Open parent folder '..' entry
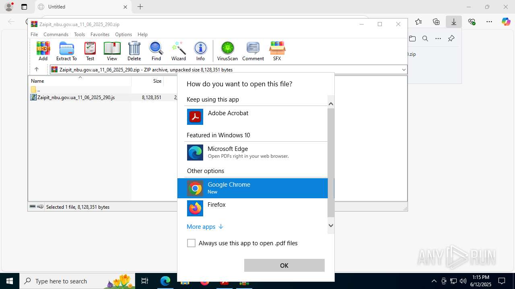The image size is (515, 289). [x=35, y=90]
